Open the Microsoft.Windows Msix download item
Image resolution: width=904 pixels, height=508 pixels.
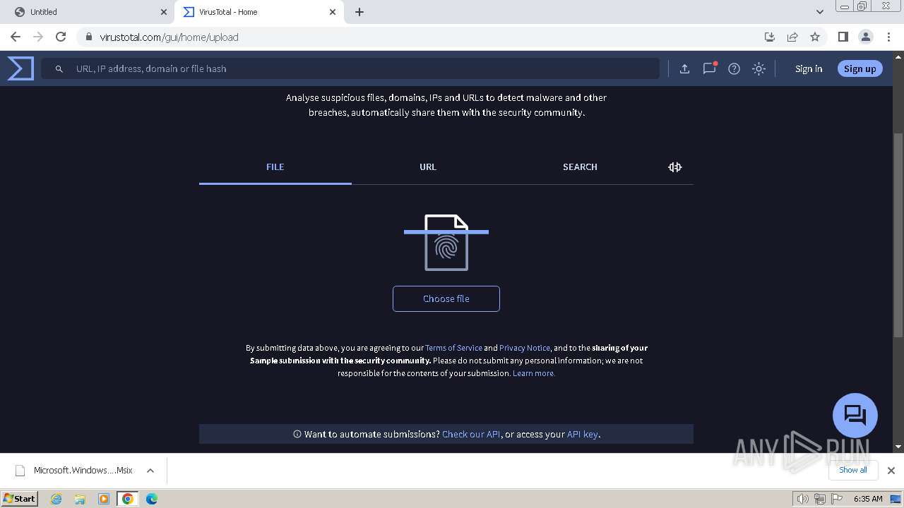73,471
